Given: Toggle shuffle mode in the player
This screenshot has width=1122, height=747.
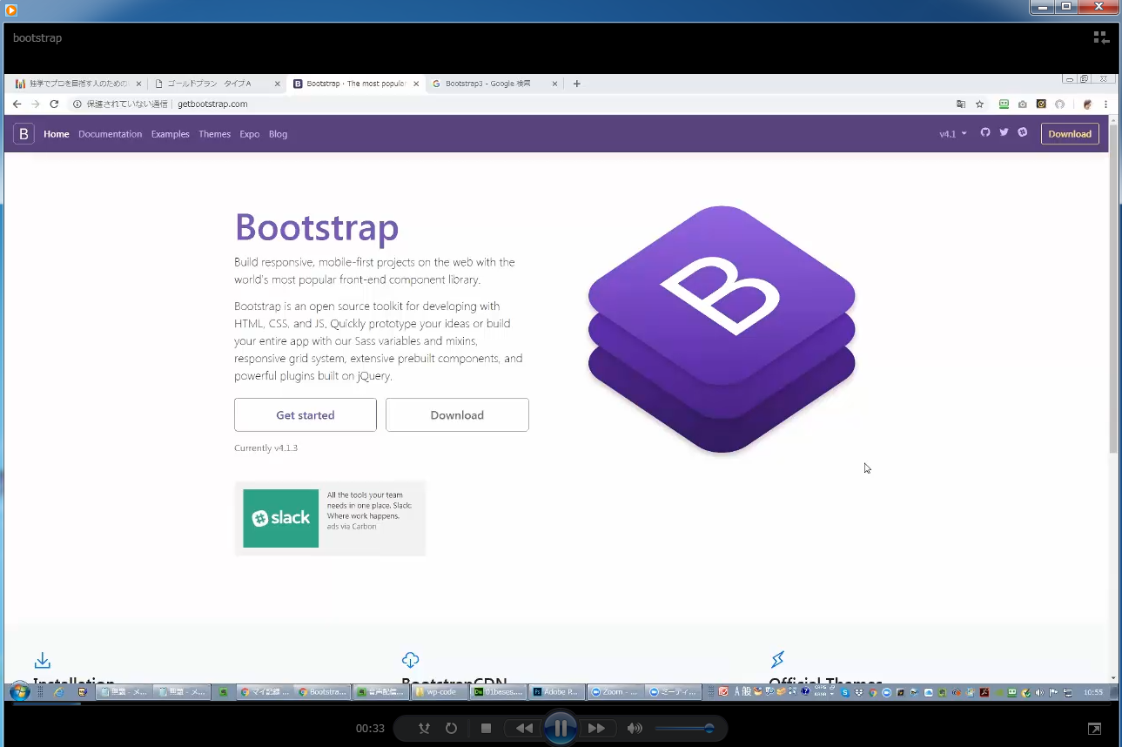Looking at the screenshot, I should (x=424, y=729).
